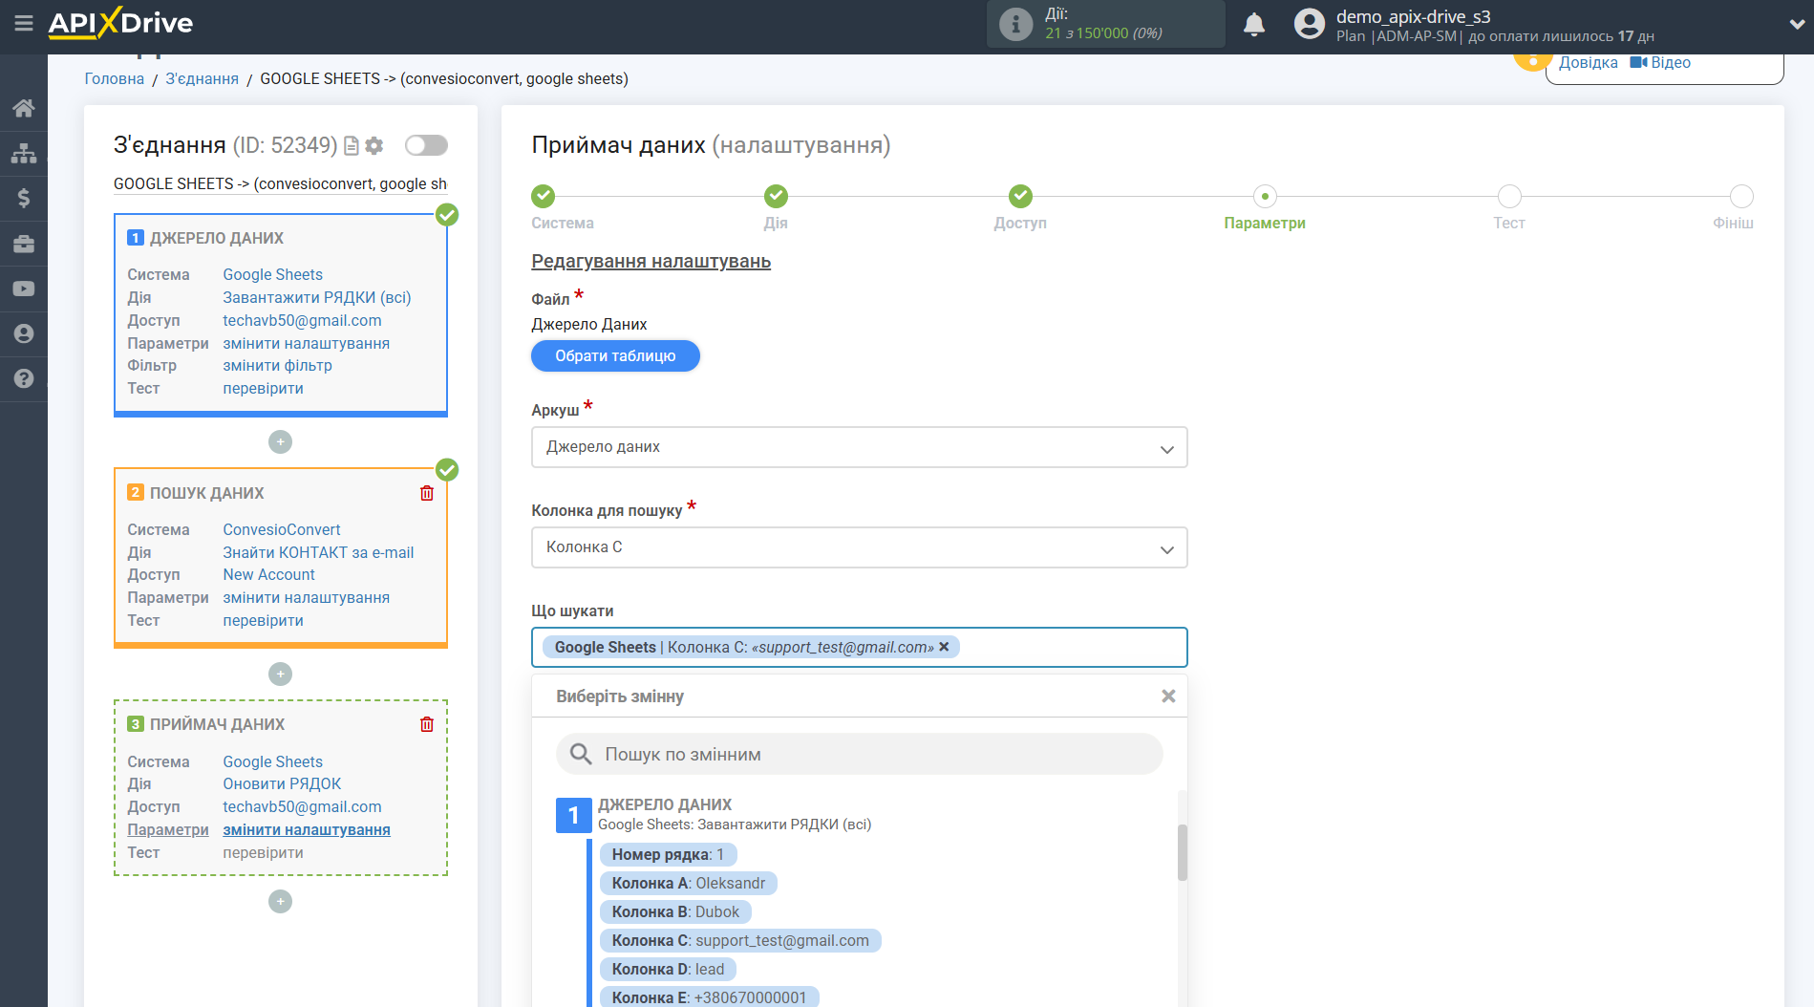This screenshot has height=1007, width=1814.
Task: Open connections sitemap icon in sidebar
Action: (x=24, y=153)
